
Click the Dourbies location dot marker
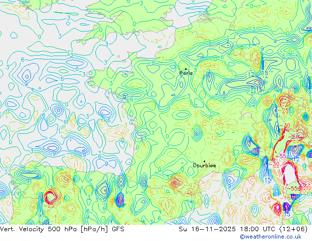[204, 161]
